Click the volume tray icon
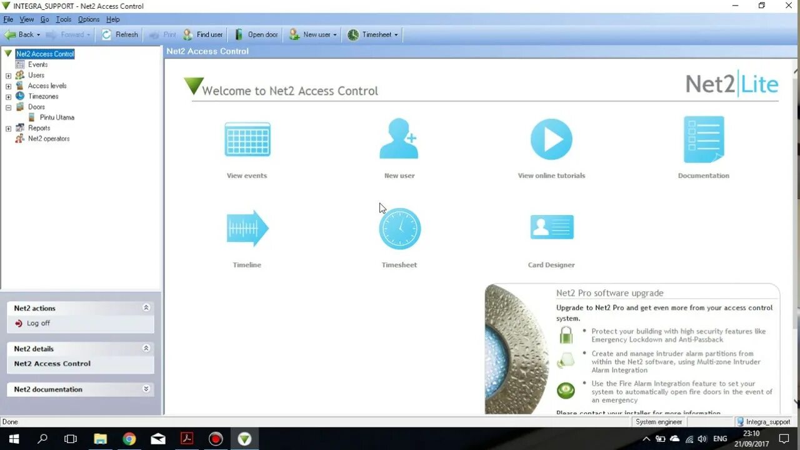800x450 pixels. pyautogui.click(x=702, y=439)
